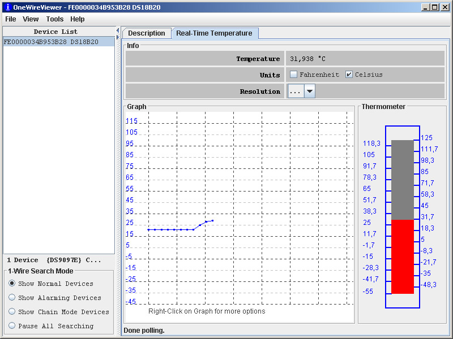The width and height of the screenshot is (453, 339).
Task: Open the Help menu
Action: click(x=77, y=19)
